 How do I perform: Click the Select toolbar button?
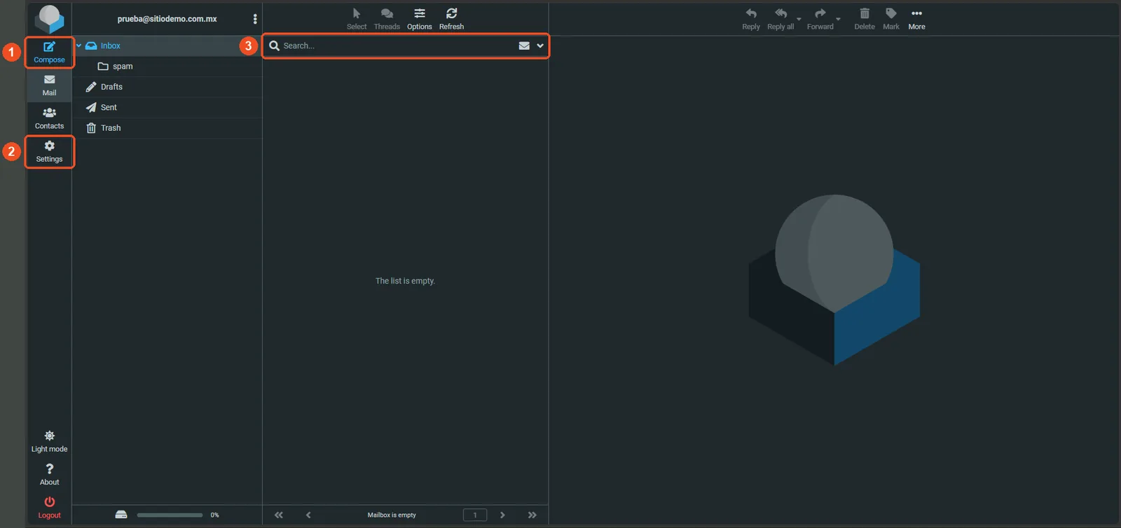tap(357, 19)
